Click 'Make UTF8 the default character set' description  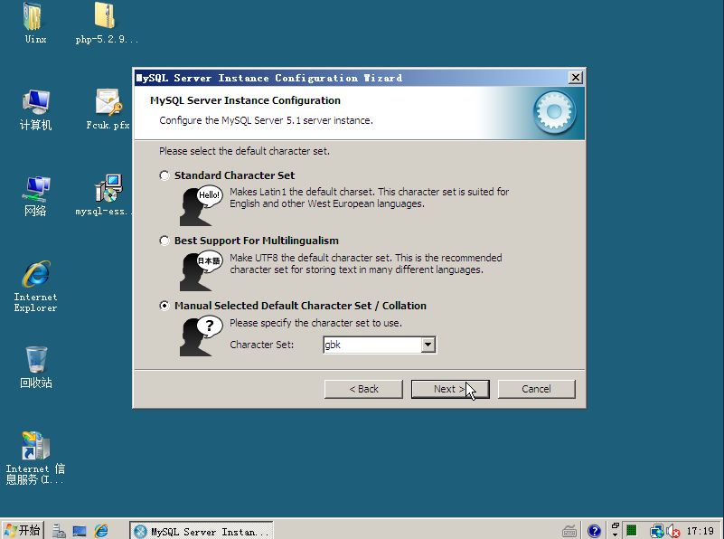tap(366, 264)
